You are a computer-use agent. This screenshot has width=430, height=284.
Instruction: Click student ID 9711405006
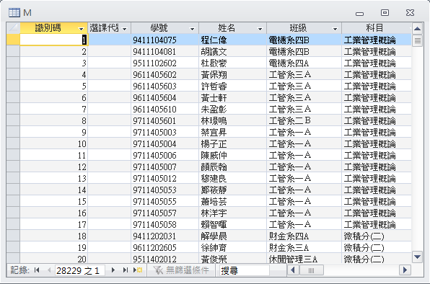[164, 155]
